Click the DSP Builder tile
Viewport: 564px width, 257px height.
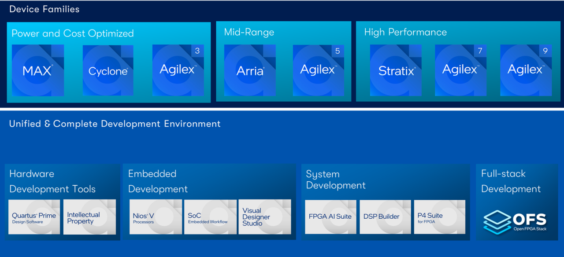(385, 217)
